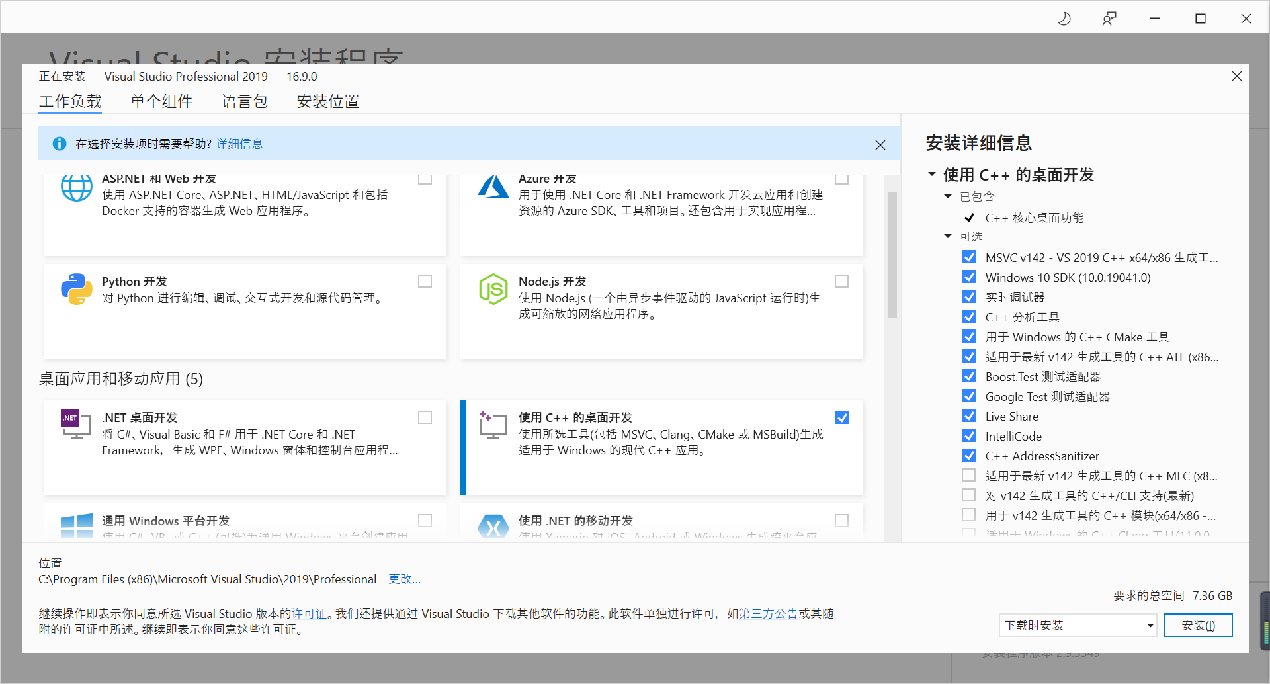Screen dimensions: 1270x684
Task: Collapse the 可选 section
Action: click(x=948, y=236)
